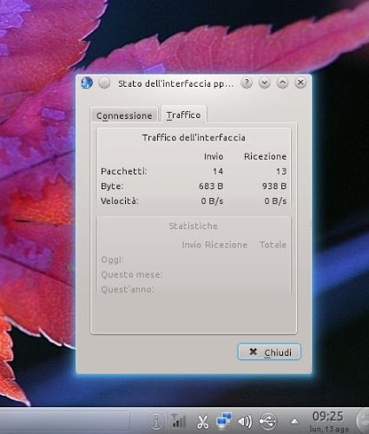Maximize the window with up chevron button
The image size is (369, 434).
pyautogui.click(x=282, y=83)
